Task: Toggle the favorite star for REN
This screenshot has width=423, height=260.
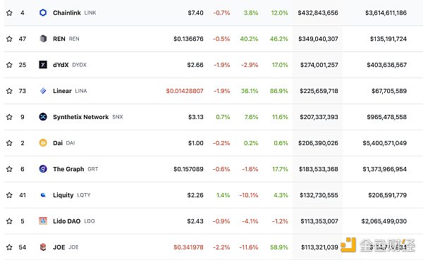Action: tap(9, 39)
